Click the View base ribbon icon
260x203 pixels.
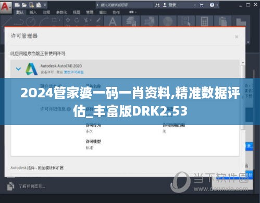click(241, 22)
